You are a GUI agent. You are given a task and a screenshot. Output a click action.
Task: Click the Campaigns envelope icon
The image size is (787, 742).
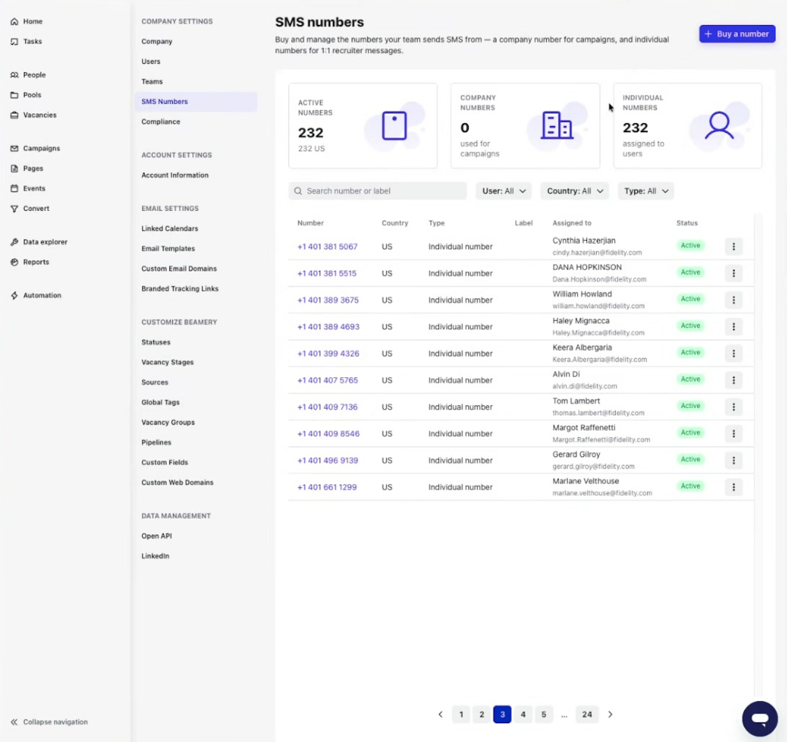tap(14, 148)
